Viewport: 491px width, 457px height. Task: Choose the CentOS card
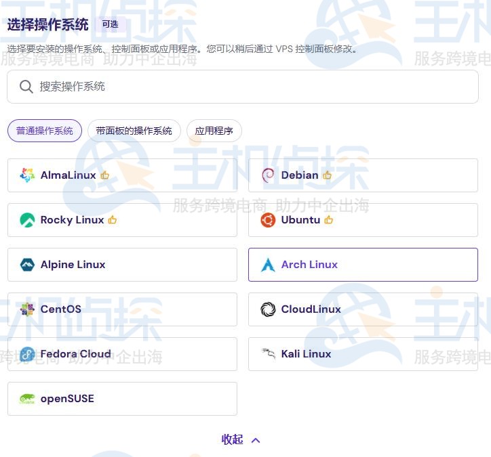[122, 309]
